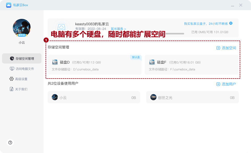Open the 小云 user entry
The image size is (251, 153).
94,97
